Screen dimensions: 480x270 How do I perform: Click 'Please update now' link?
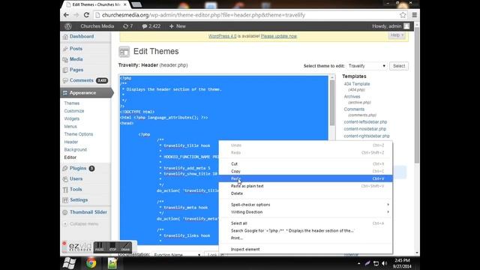[x=278, y=36]
